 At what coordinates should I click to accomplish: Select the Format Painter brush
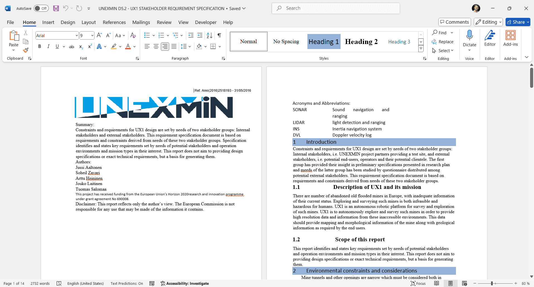tap(26, 50)
